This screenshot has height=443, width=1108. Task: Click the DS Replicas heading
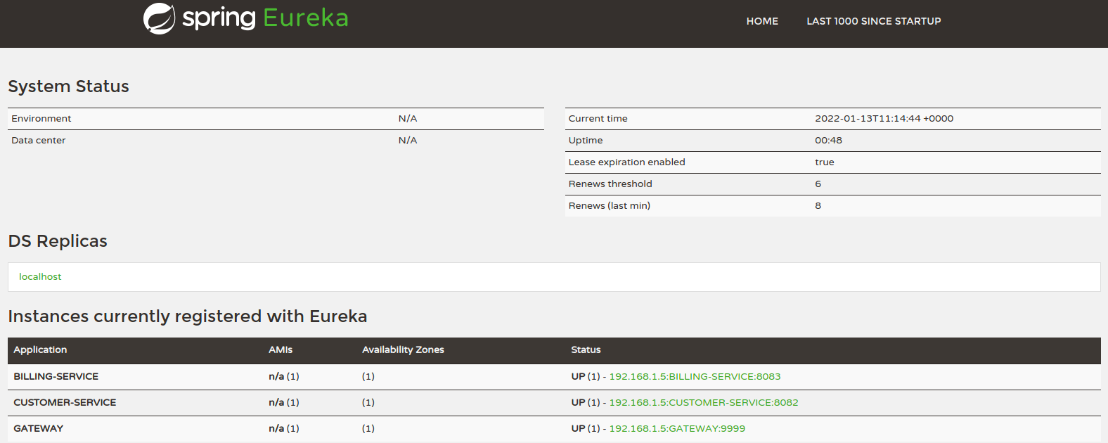pyautogui.click(x=58, y=241)
